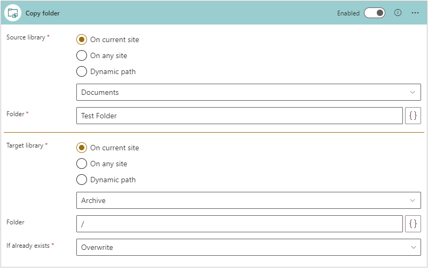Screen dimensions: 428x268
Task: Expand the 'If already exists' Overwrite dropdown
Action: pos(248,247)
